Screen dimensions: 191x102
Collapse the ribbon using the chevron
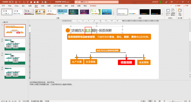[189, 18]
